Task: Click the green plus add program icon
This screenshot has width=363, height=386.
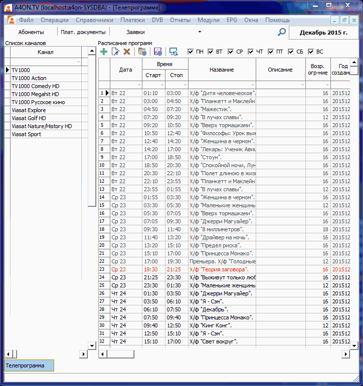Action: click(x=104, y=52)
